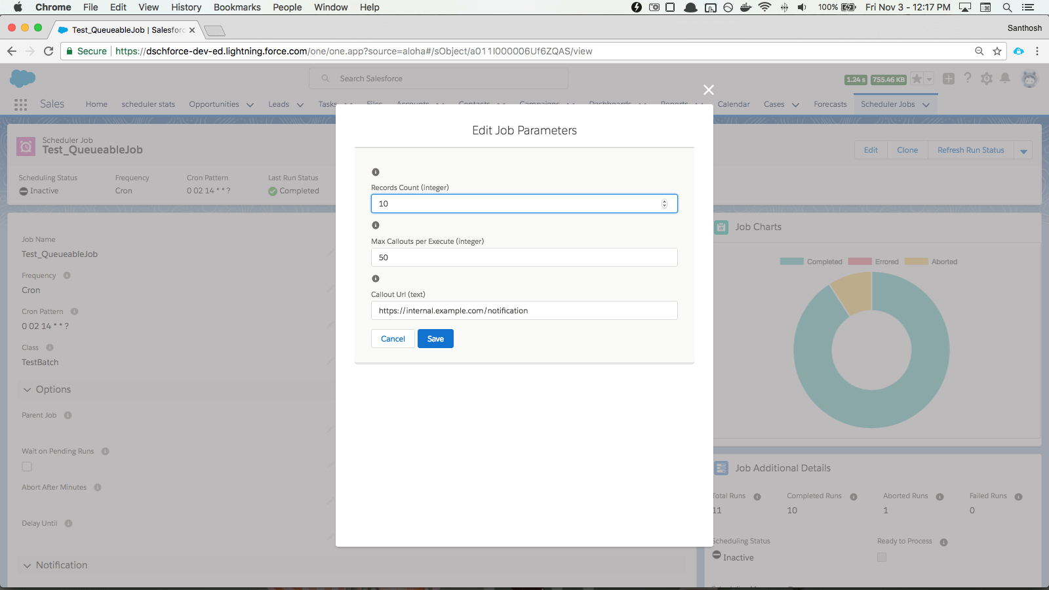Click the Save button

[435, 339]
